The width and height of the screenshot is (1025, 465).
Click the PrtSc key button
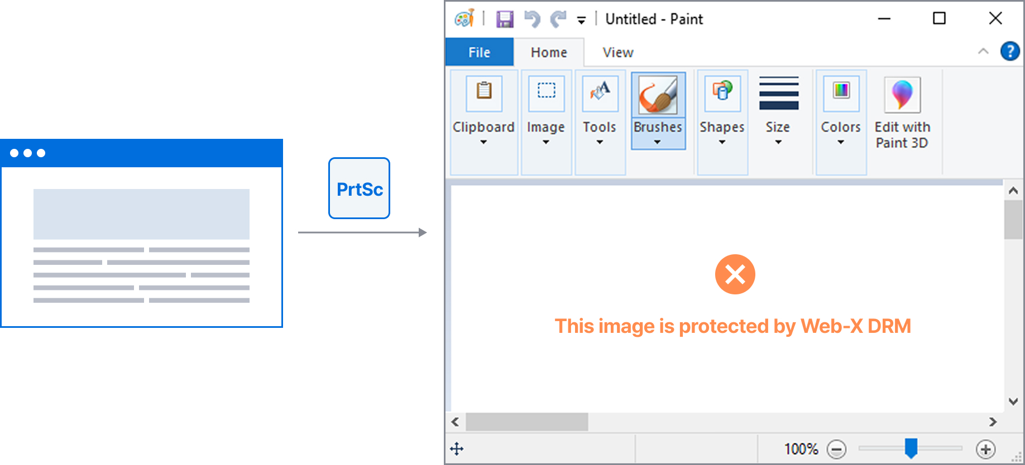(x=360, y=188)
